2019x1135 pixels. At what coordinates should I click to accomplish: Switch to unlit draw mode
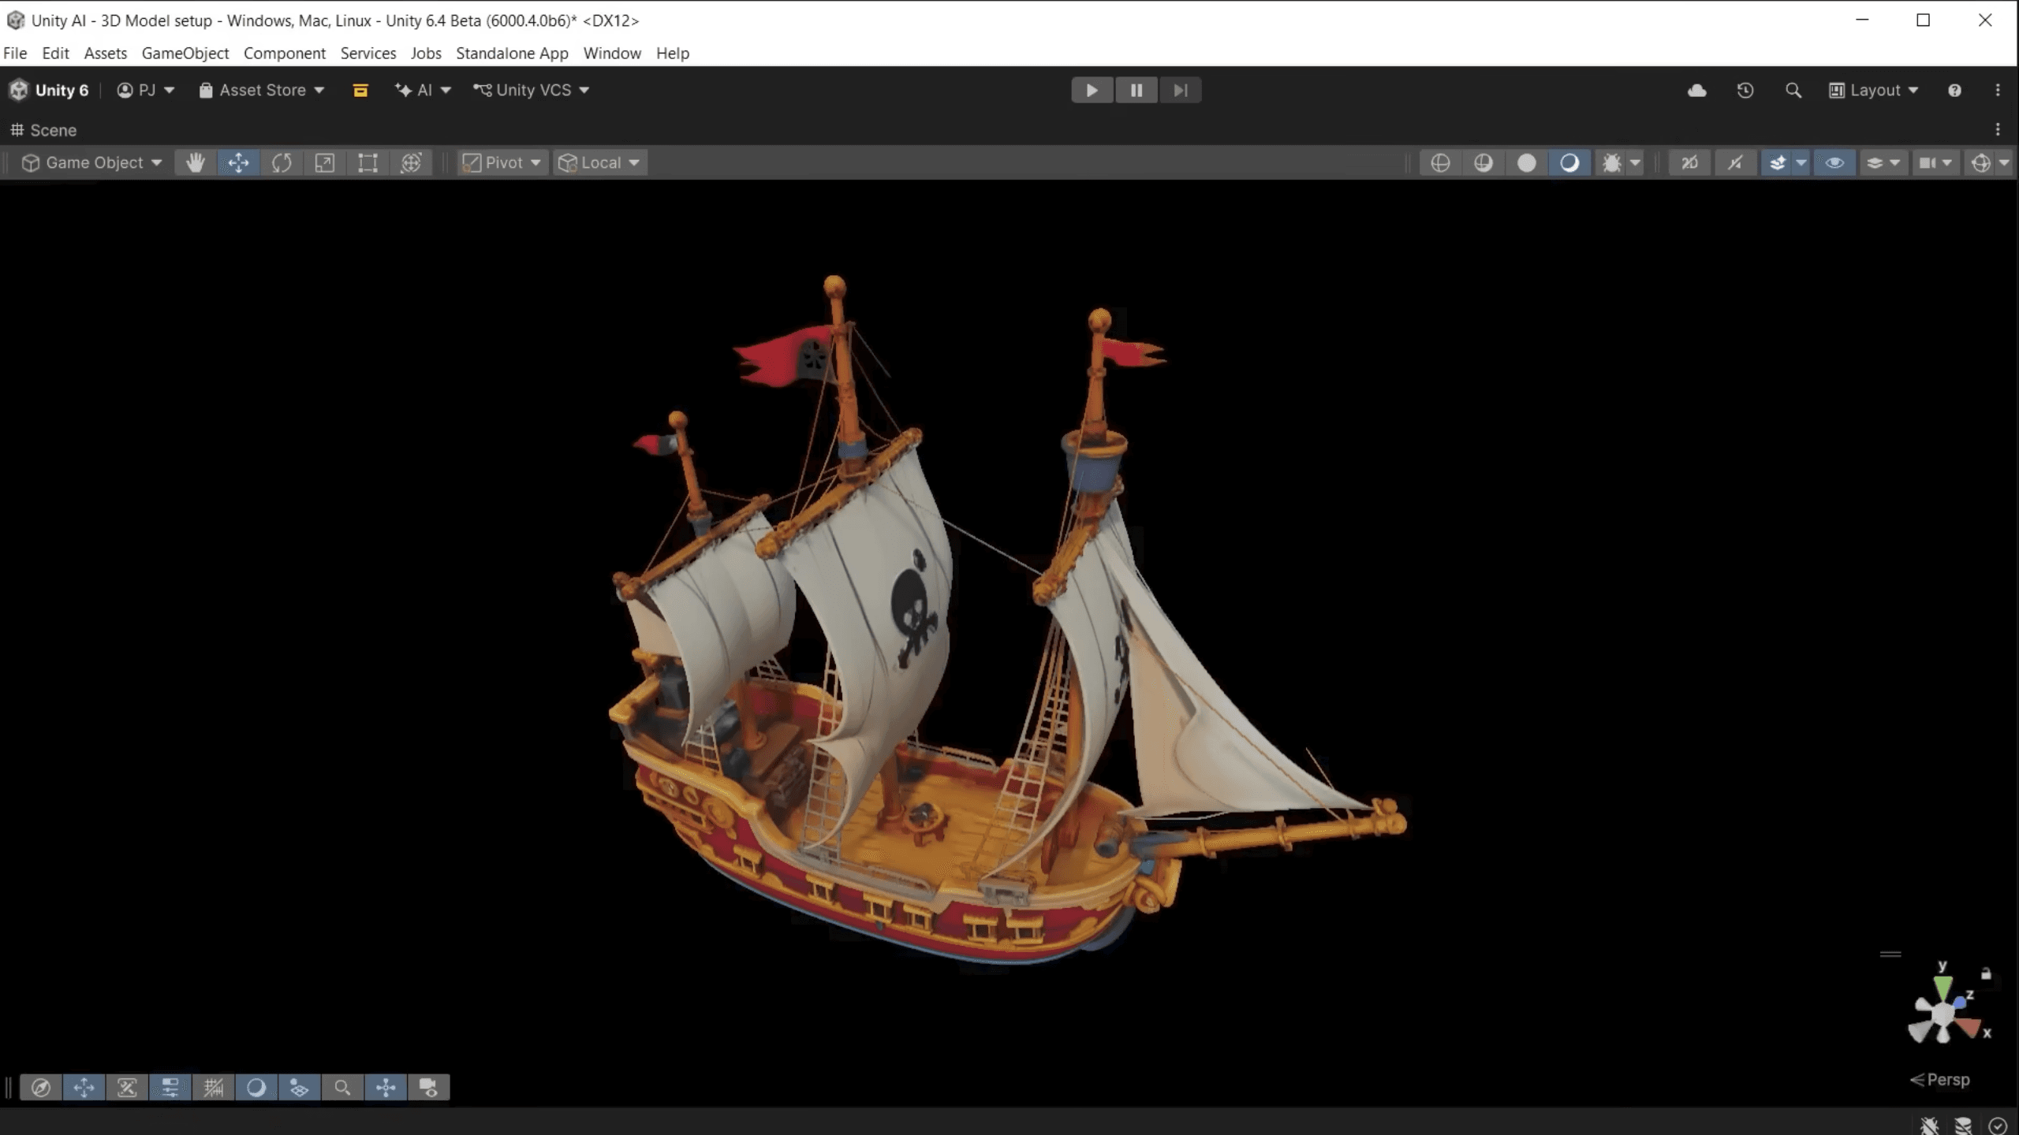pyautogui.click(x=1527, y=162)
